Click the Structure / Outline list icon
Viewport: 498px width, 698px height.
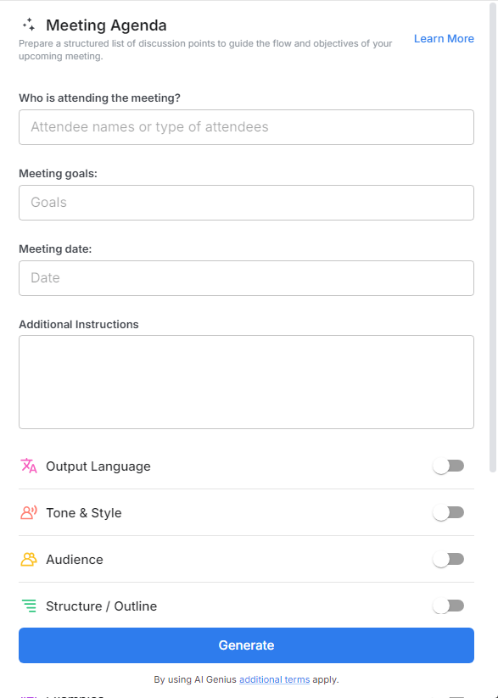(27, 606)
